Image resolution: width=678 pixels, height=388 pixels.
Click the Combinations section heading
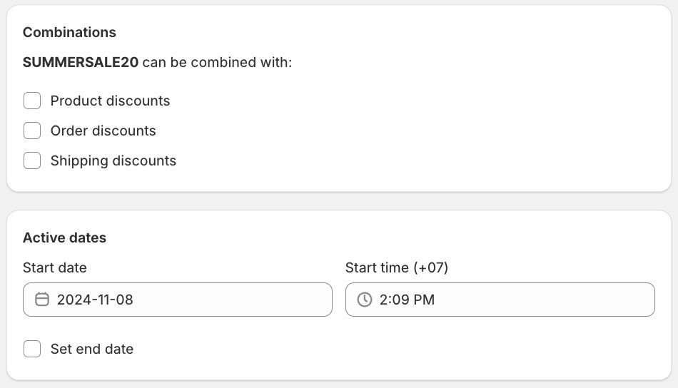click(x=69, y=32)
